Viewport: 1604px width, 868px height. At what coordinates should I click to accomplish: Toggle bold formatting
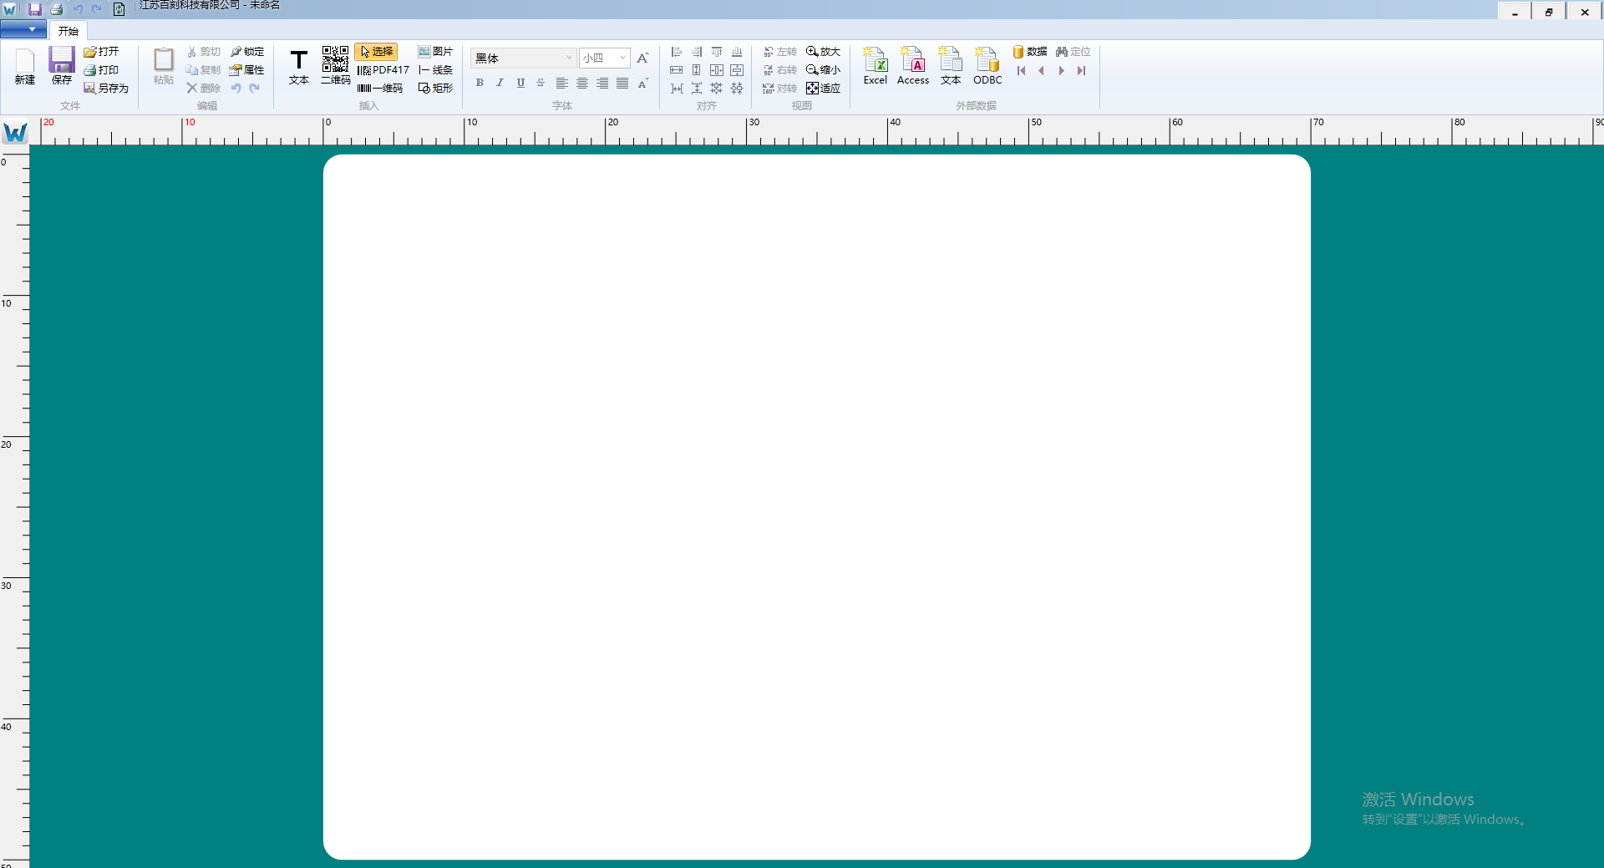(x=480, y=83)
